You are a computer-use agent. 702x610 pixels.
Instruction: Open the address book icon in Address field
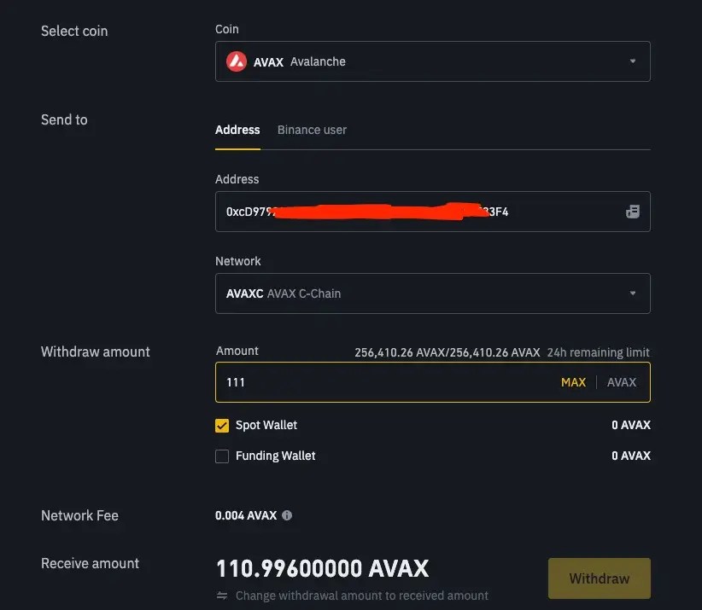(632, 211)
